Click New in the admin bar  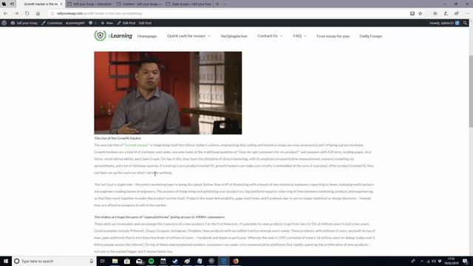pyautogui.click(x=106, y=23)
